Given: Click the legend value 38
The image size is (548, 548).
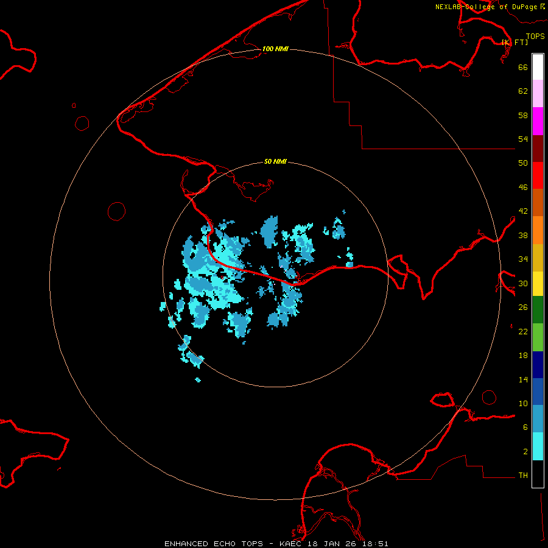Looking at the screenshot, I should point(523,235).
